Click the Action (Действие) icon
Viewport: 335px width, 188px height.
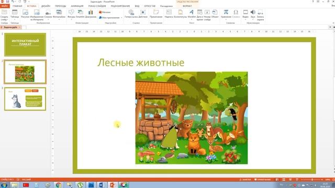point(143,12)
